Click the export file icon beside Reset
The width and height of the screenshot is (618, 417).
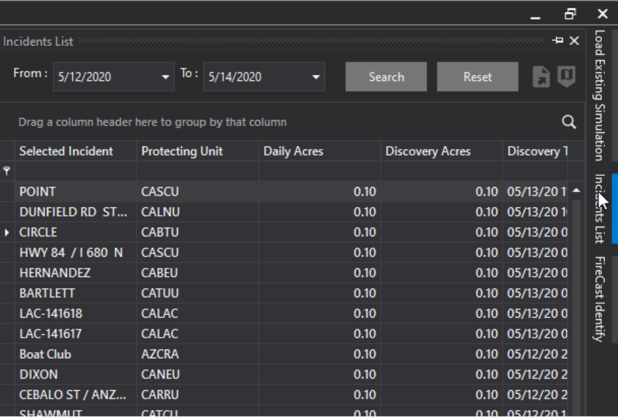coord(541,76)
